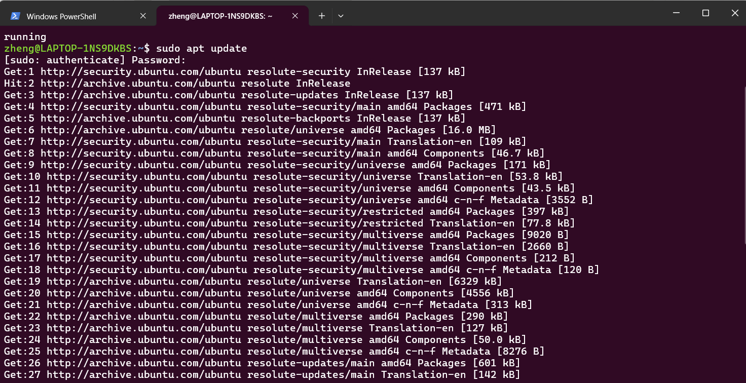Click the "Get:1" output line label
Viewport: 746px width, 383px height.
click(19, 72)
